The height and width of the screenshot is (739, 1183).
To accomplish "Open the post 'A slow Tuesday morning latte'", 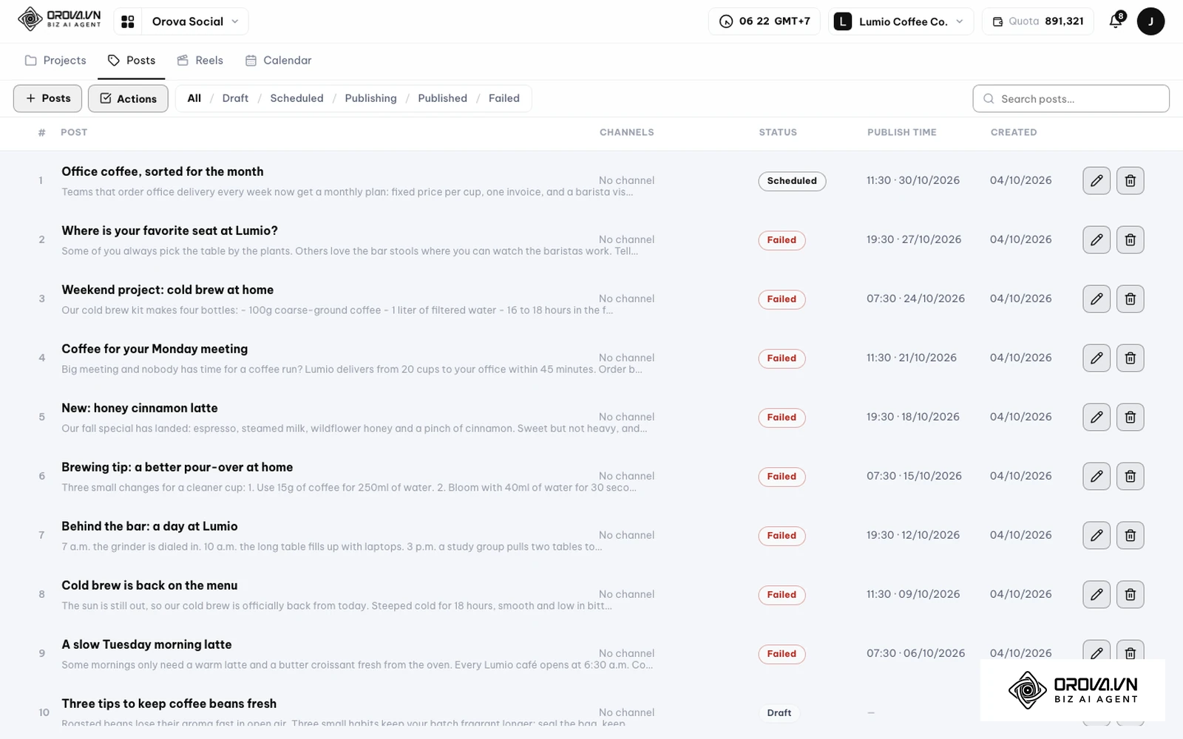I will (x=146, y=644).
